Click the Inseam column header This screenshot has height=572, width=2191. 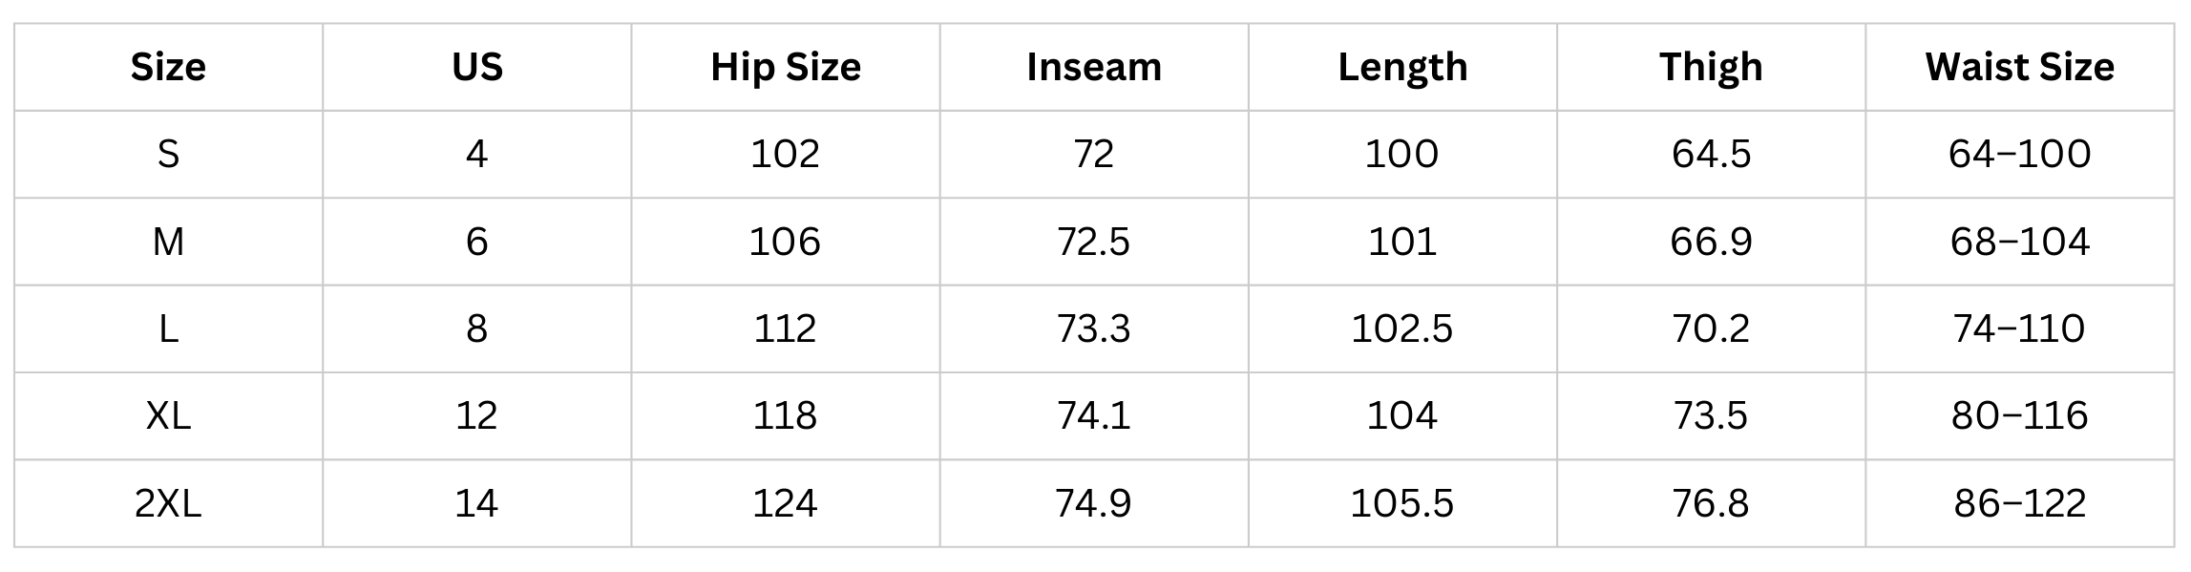click(1094, 67)
